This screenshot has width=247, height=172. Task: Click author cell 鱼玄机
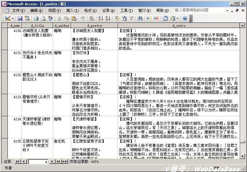pos(62,148)
